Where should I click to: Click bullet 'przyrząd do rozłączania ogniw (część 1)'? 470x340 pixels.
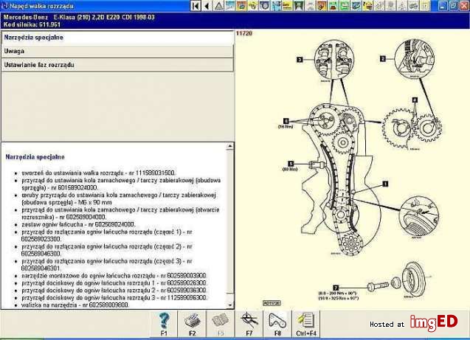(x=107, y=235)
